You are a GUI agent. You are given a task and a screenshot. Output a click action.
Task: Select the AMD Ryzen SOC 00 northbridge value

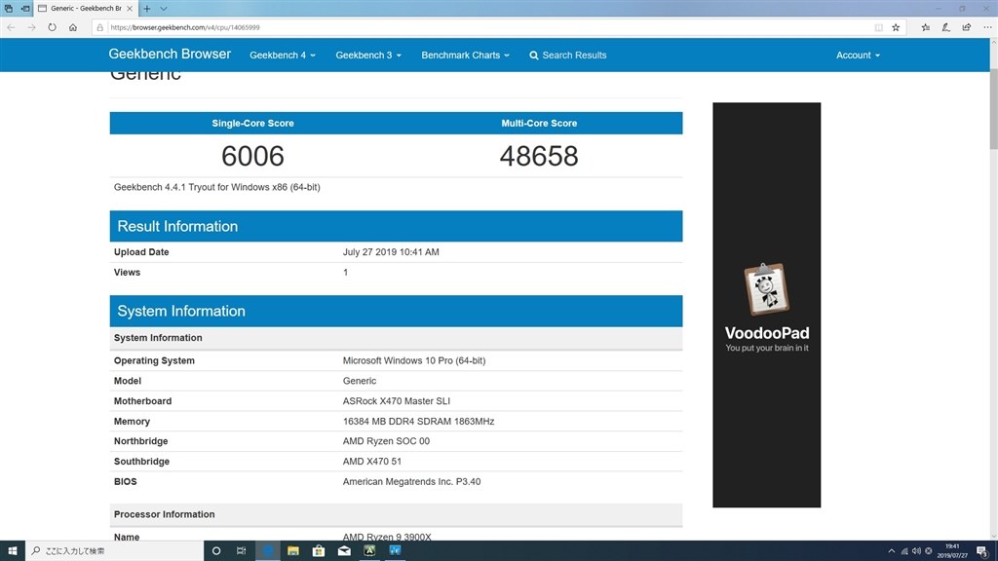click(x=386, y=441)
